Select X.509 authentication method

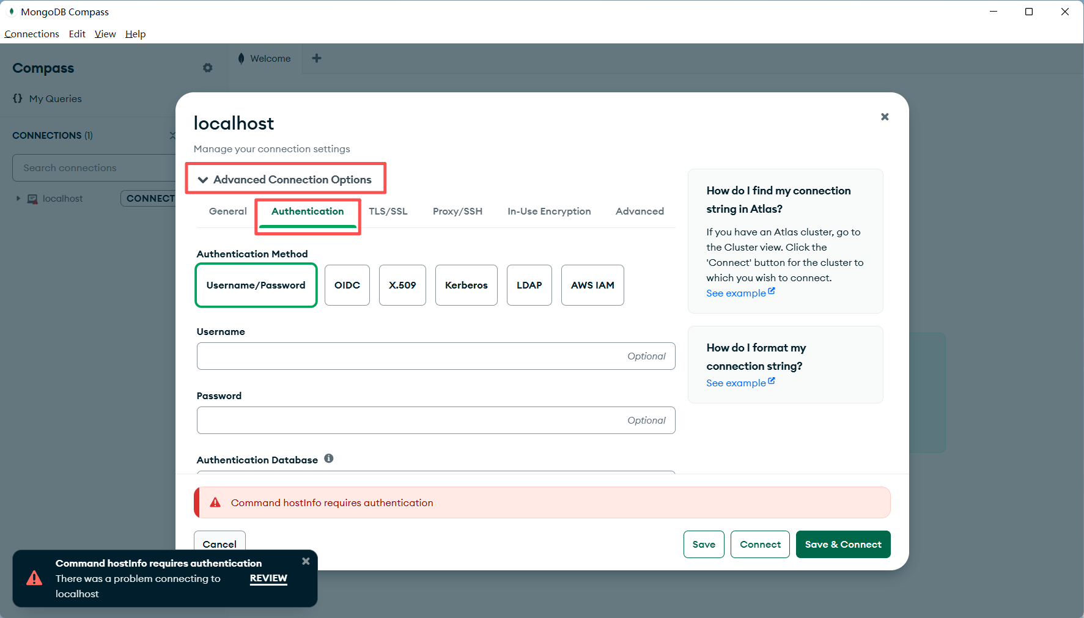402,285
